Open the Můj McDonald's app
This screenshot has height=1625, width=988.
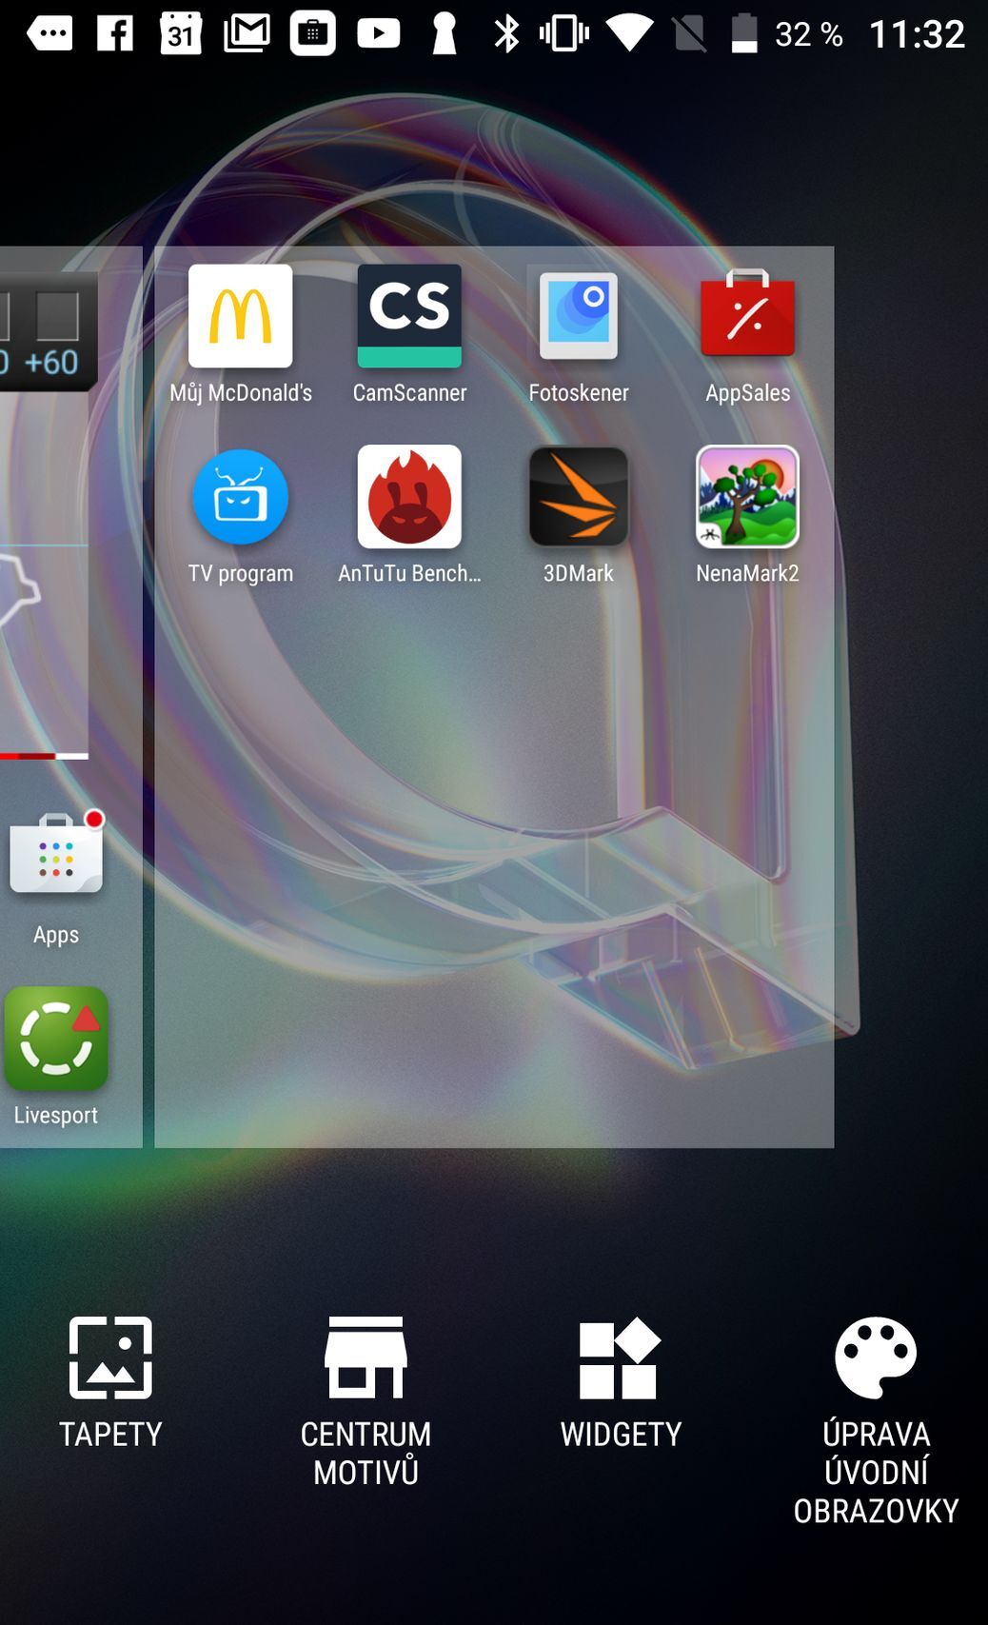240,317
